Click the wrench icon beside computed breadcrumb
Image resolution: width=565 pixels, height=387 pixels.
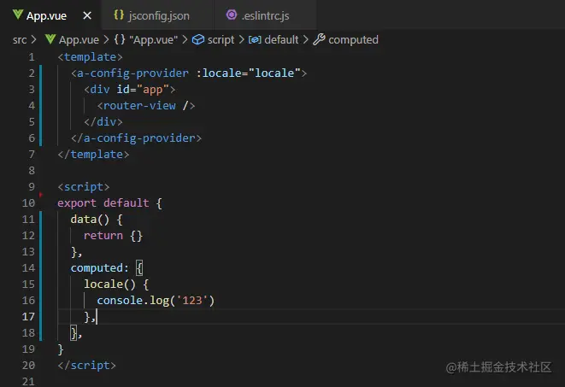coord(319,39)
